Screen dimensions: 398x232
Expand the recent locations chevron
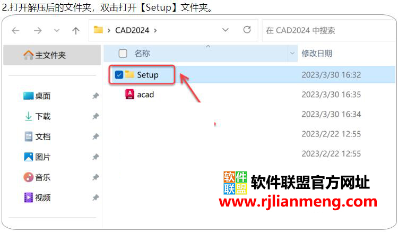(x=57, y=30)
